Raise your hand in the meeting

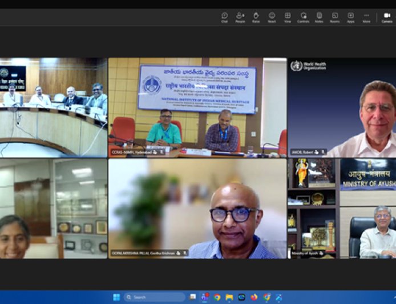256,18
